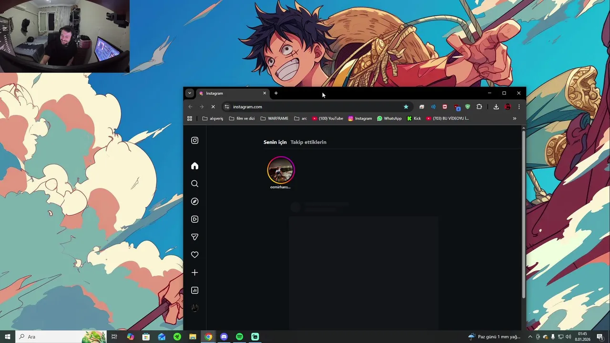Create a new post with plus icon

point(194,272)
